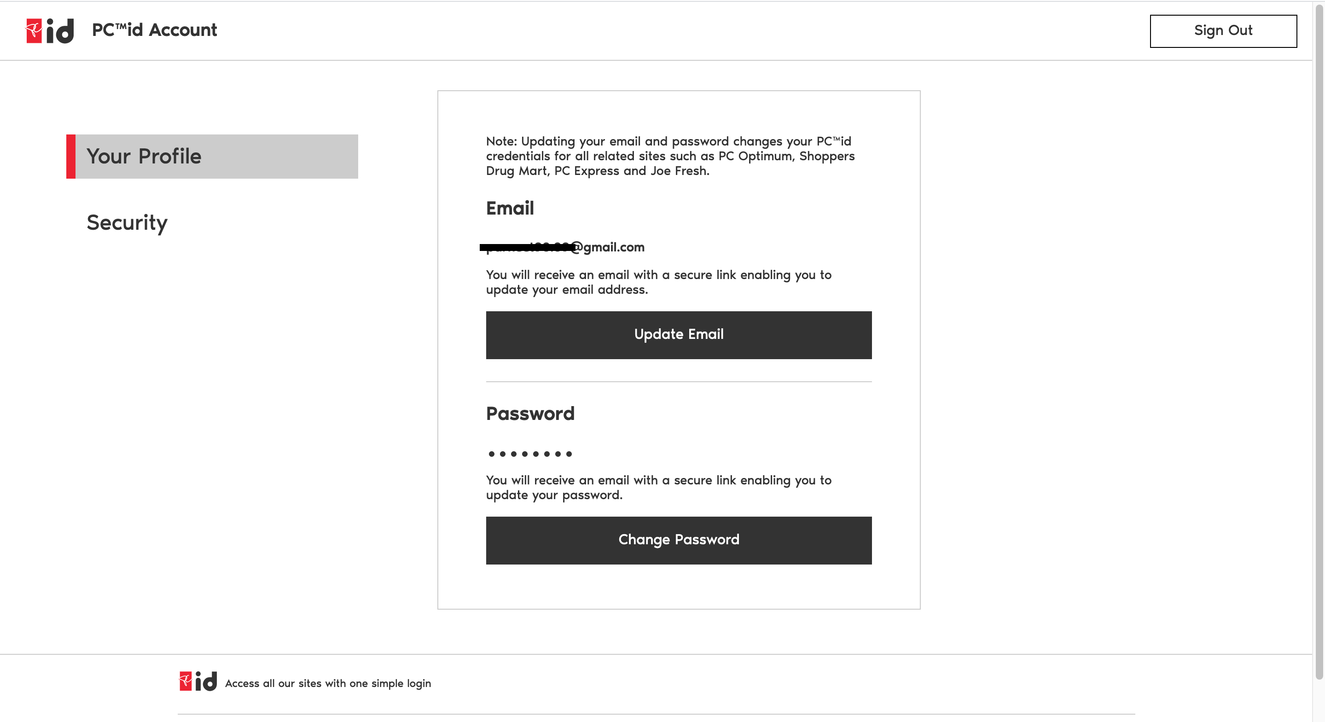The width and height of the screenshot is (1325, 722).
Task: Click the Sign Out button
Action: click(x=1223, y=30)
